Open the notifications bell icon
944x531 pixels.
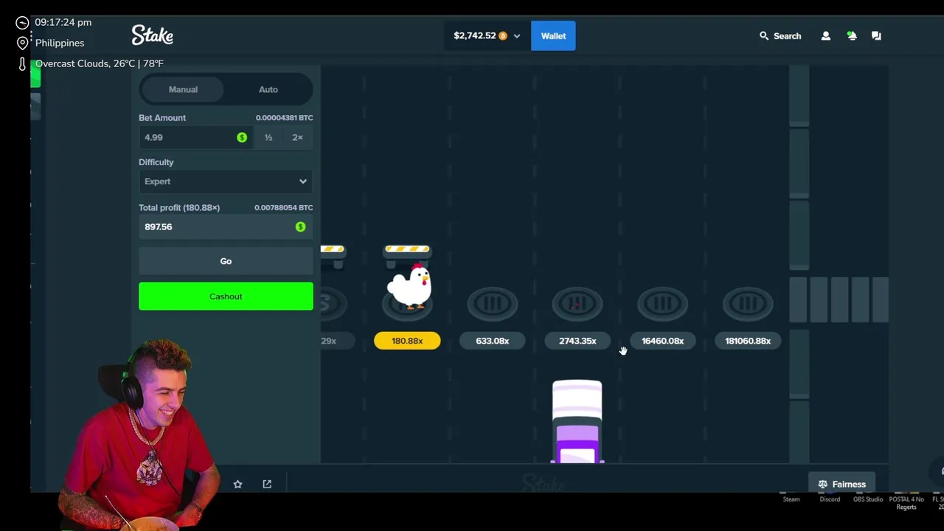coord(851,35)
